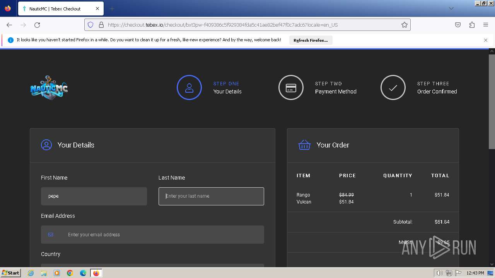Click the STEP ONE Your Details label
This screenshot has height=278, width=495.
pyautogui.click(x=227, y=88)
